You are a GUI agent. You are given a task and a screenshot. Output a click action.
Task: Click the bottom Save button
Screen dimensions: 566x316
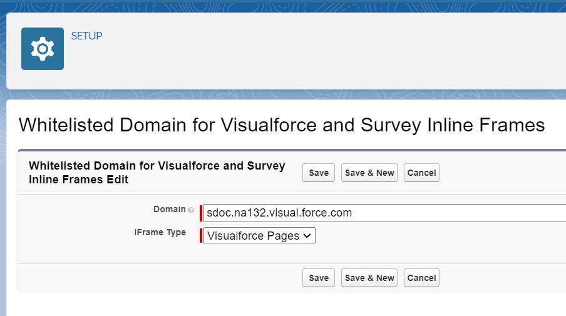(x=319, y=278)
